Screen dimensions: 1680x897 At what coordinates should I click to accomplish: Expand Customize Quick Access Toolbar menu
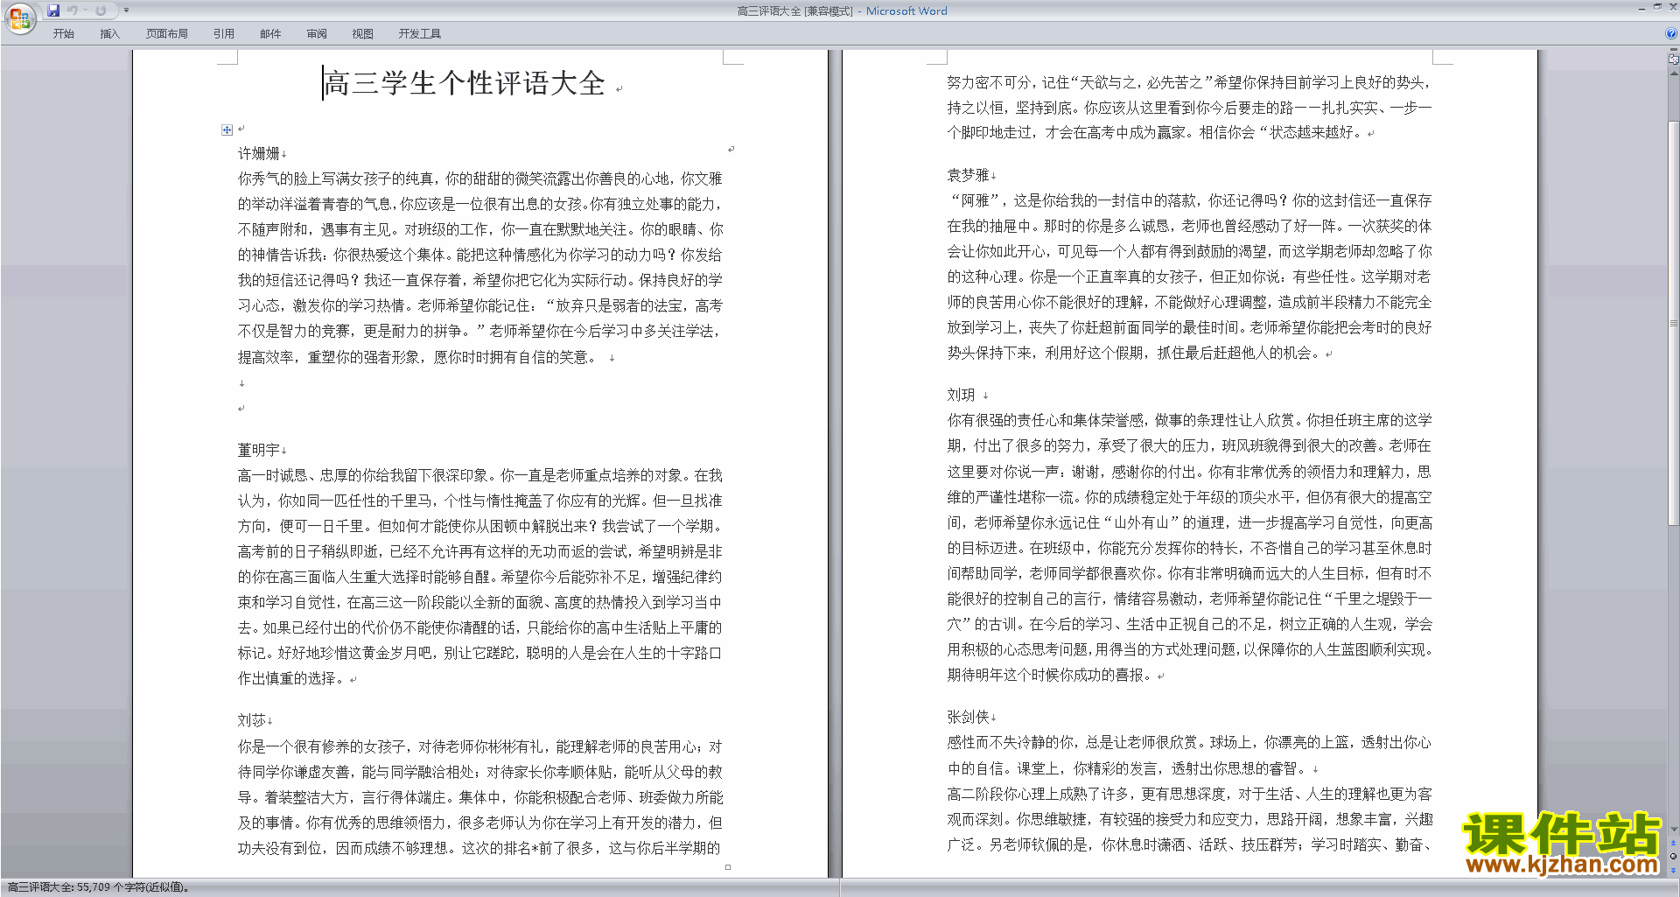[126, 11]
